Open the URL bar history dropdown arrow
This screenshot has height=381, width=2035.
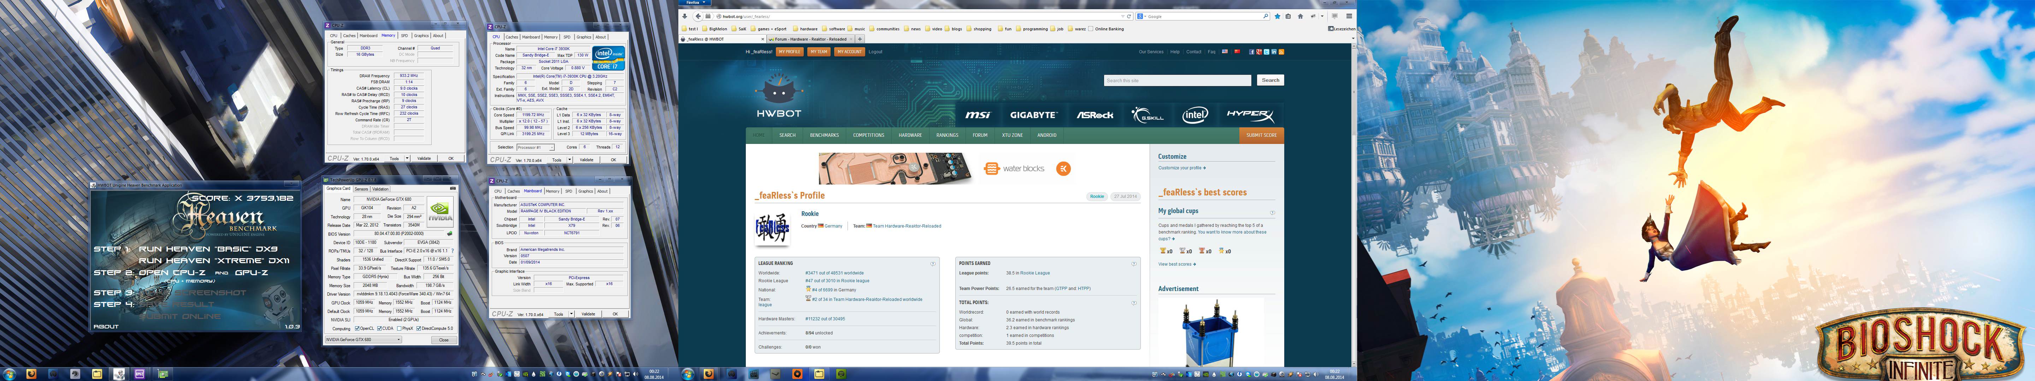tap(1123, 17)
